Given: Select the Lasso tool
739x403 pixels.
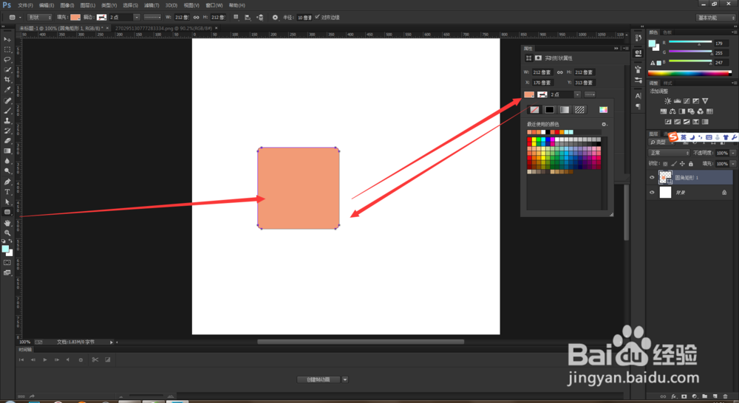Looking at the screenshot, I should click(7, 60).
